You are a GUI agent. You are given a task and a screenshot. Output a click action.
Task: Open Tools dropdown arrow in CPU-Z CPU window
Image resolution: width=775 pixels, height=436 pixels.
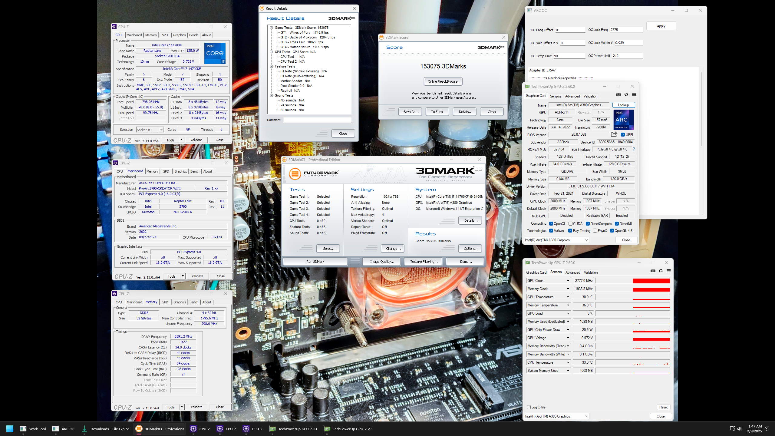point(181,140)
